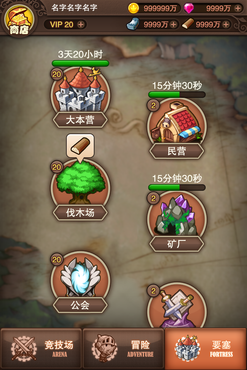Collect wood from the log speech bubble
This screenshot has width=247, height=370.
tap(80, 147)
